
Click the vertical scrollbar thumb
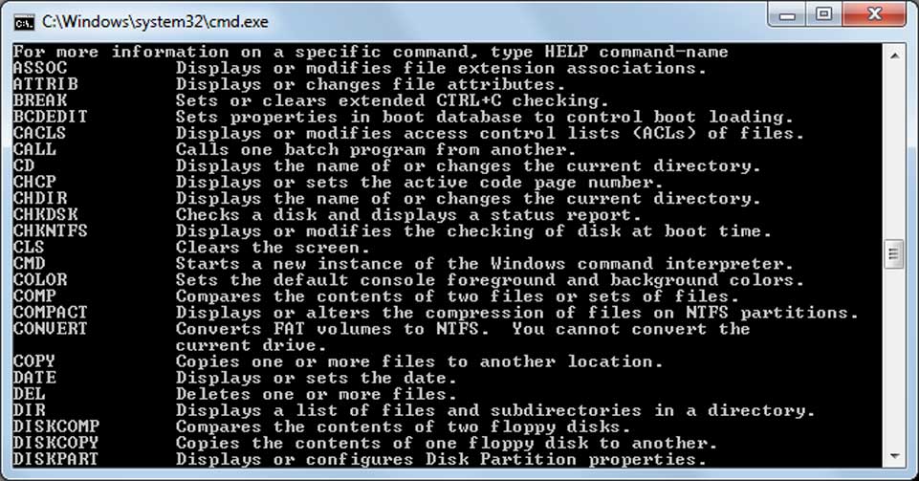[894, 253]
